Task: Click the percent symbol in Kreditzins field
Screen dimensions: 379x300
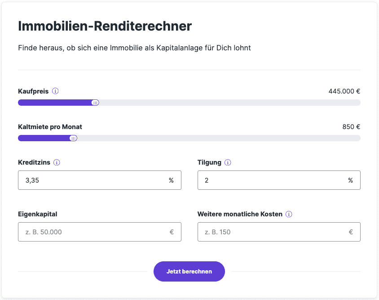Action: [x=171, y=180]
